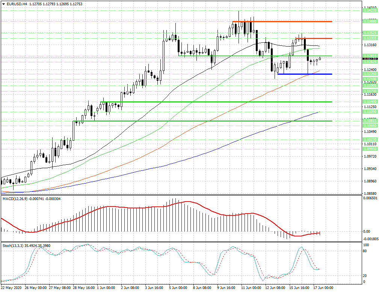The width and height of the screenshot is (379, 292).
Task: Click the 1.09720 price scale value
Action: 370,157
